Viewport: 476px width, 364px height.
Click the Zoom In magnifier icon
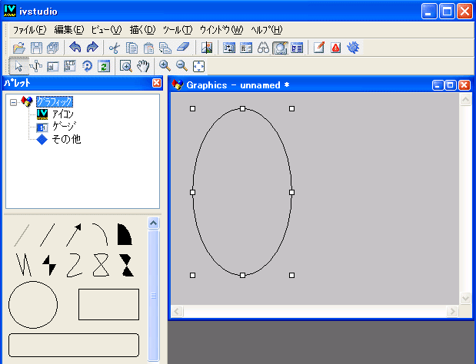point(165,66)
